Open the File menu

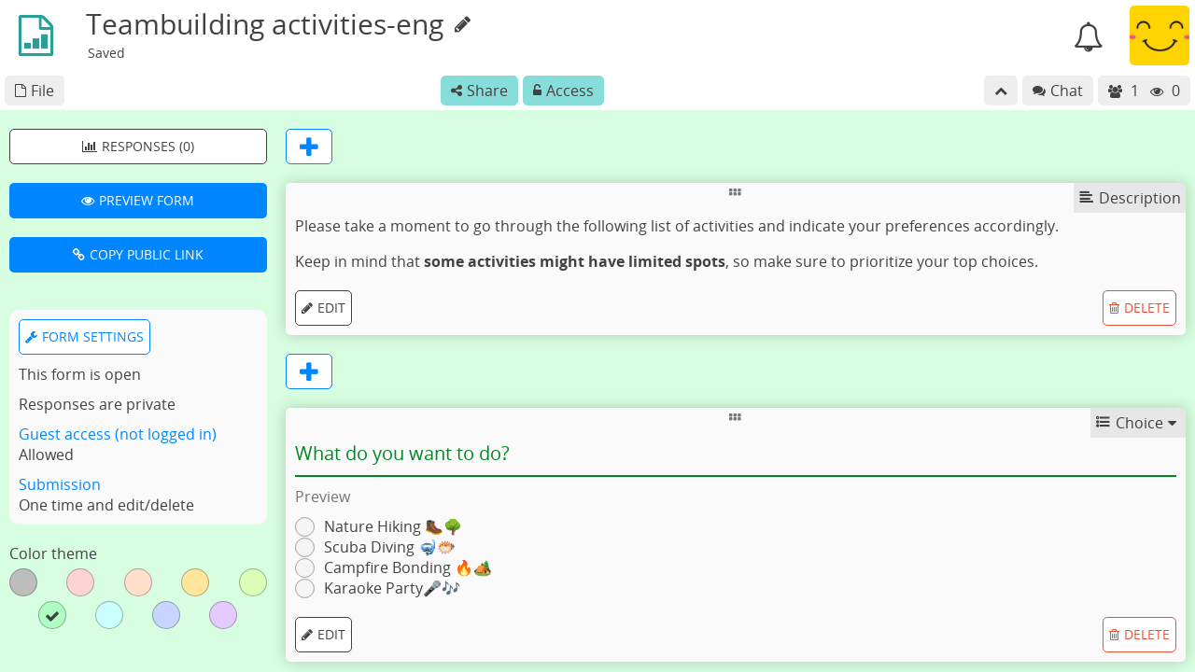tap(34, 91)
